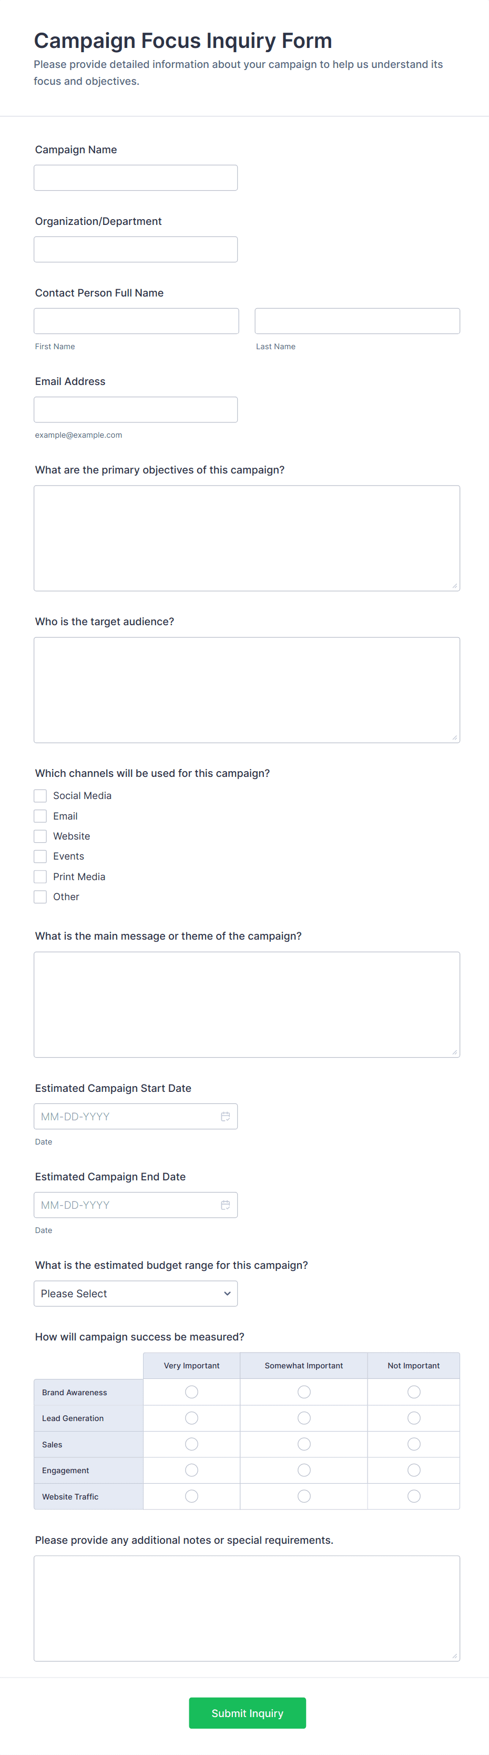Check the Print Media option
489x1755 pixels.
[x=40, y=876]
